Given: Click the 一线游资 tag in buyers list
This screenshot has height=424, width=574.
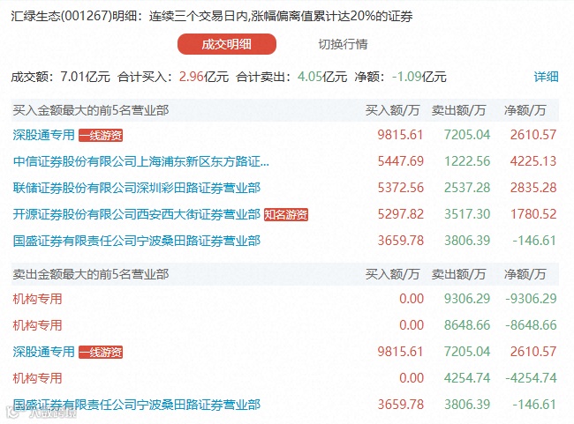Looking at the screenshot, I should (101, 136).
